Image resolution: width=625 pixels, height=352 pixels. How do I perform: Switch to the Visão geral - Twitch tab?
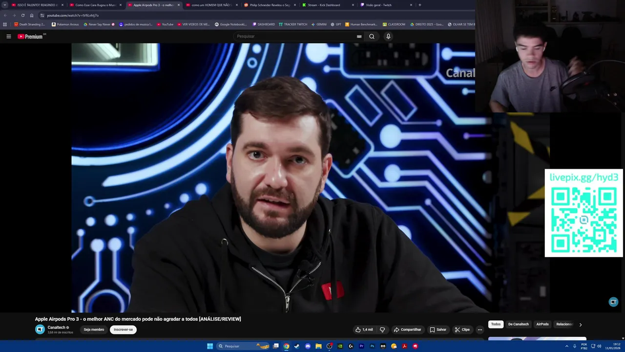tap(385, 5)
